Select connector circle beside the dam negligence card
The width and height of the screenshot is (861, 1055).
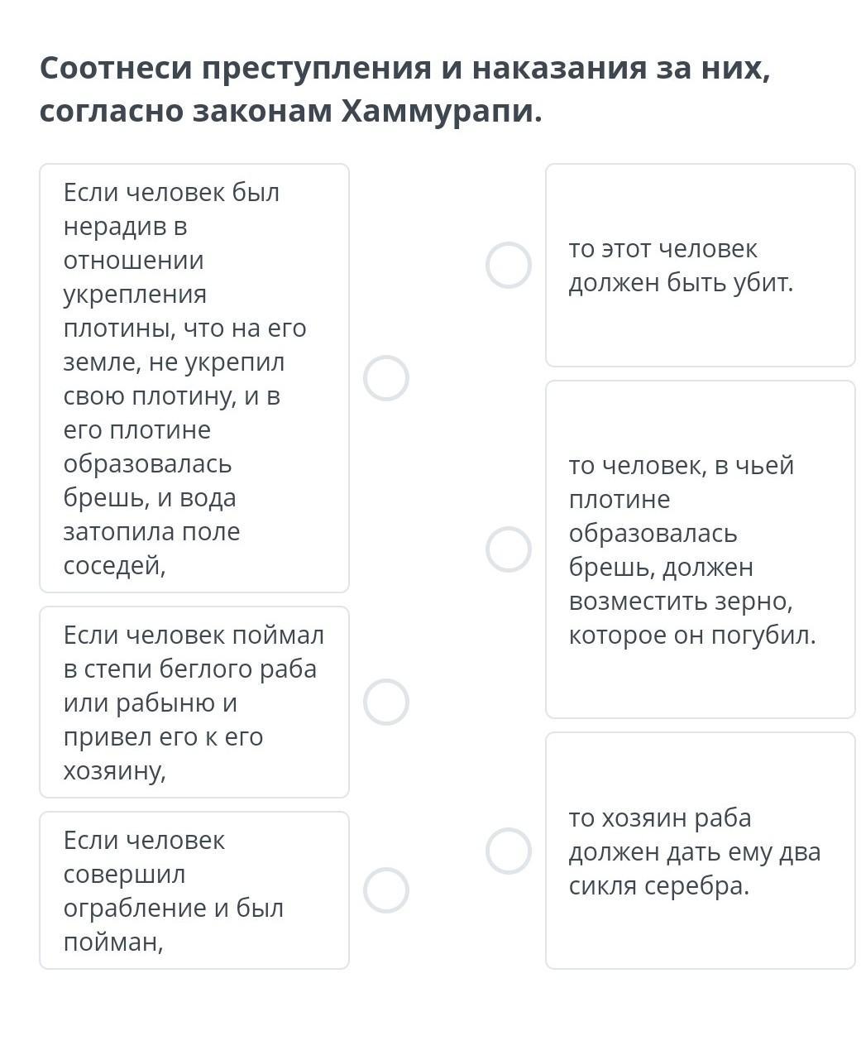pos(386,378)
